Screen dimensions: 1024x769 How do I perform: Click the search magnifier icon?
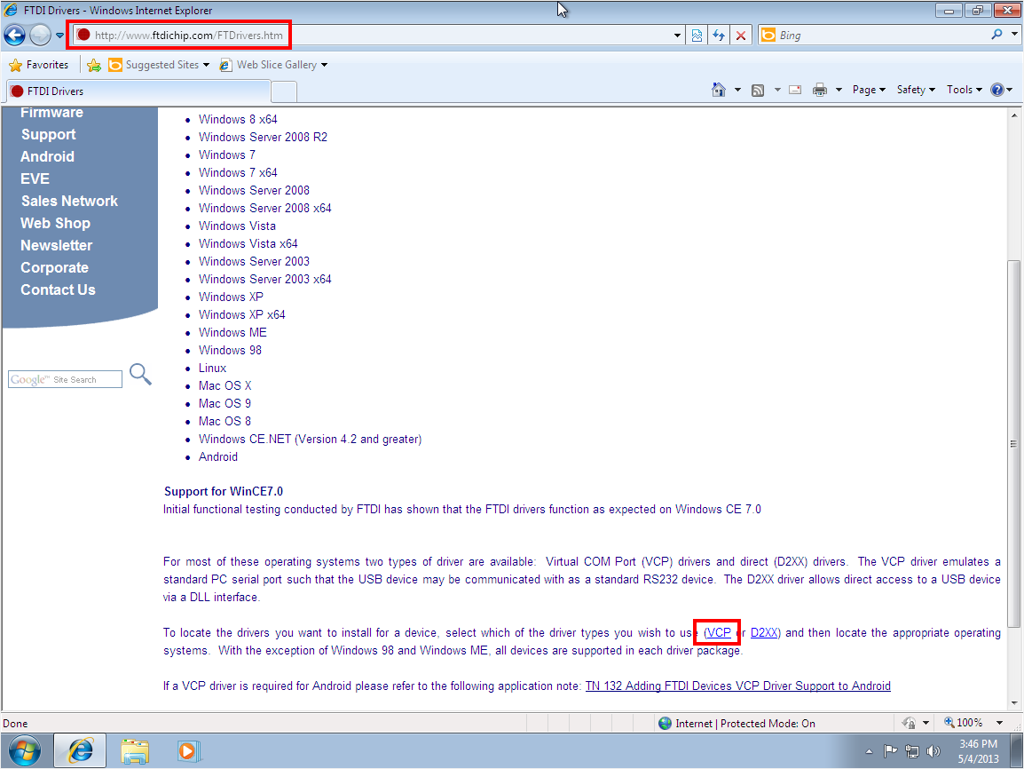click(996, 35)
